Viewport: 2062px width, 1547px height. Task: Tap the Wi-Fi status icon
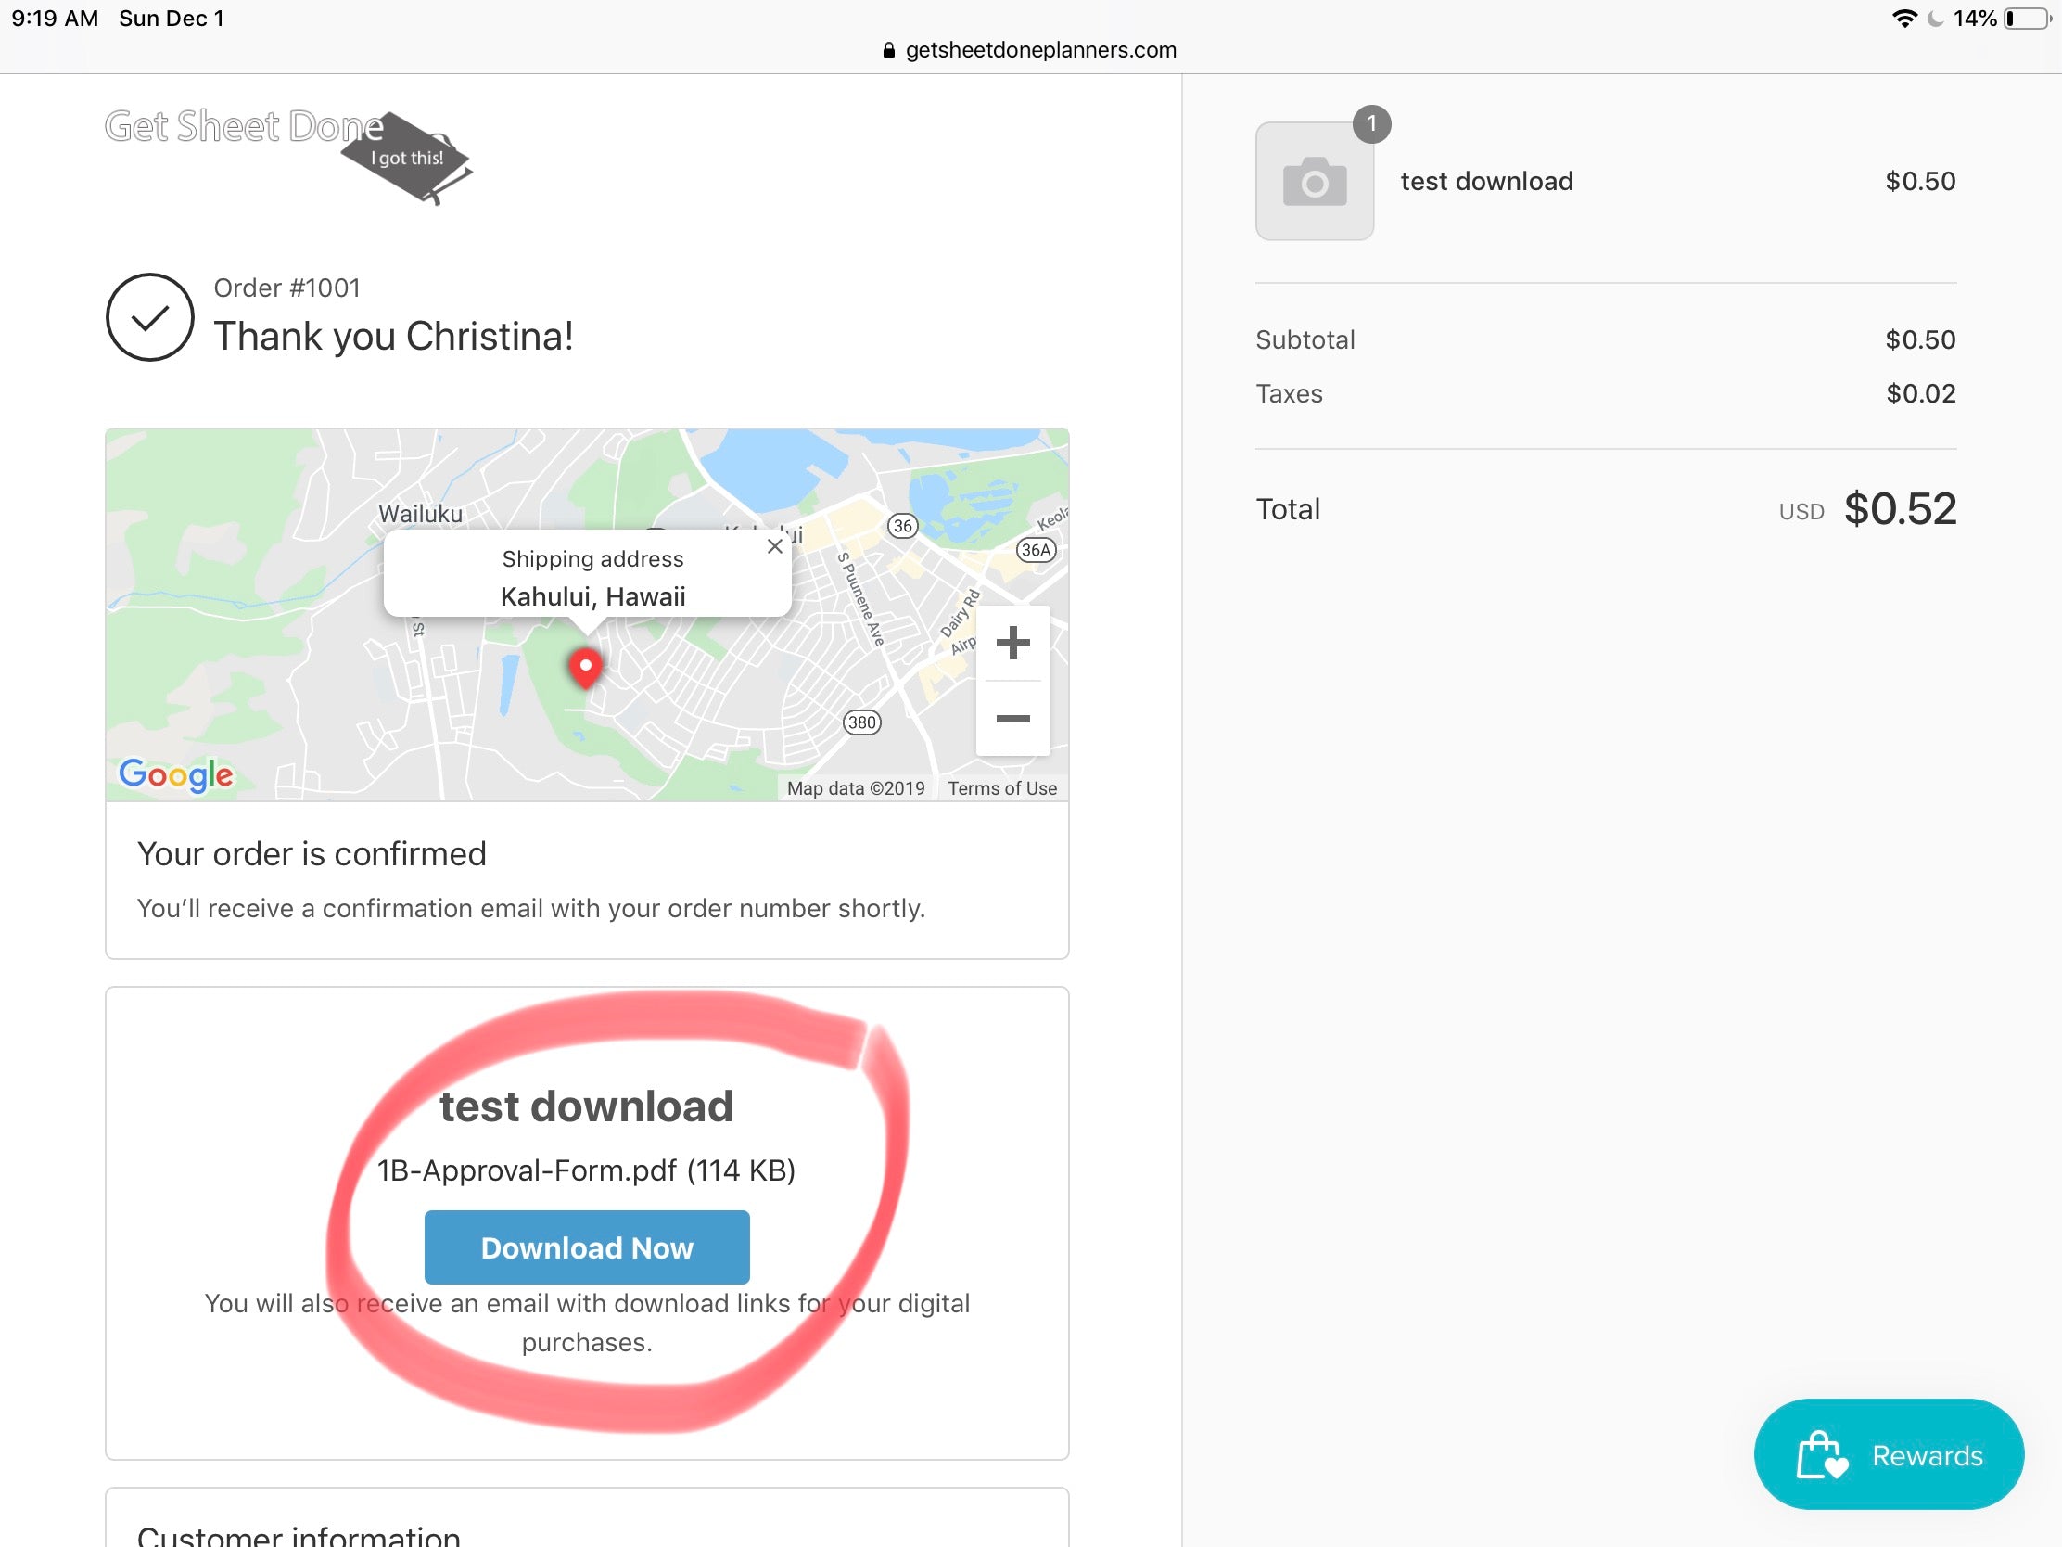1903,19
